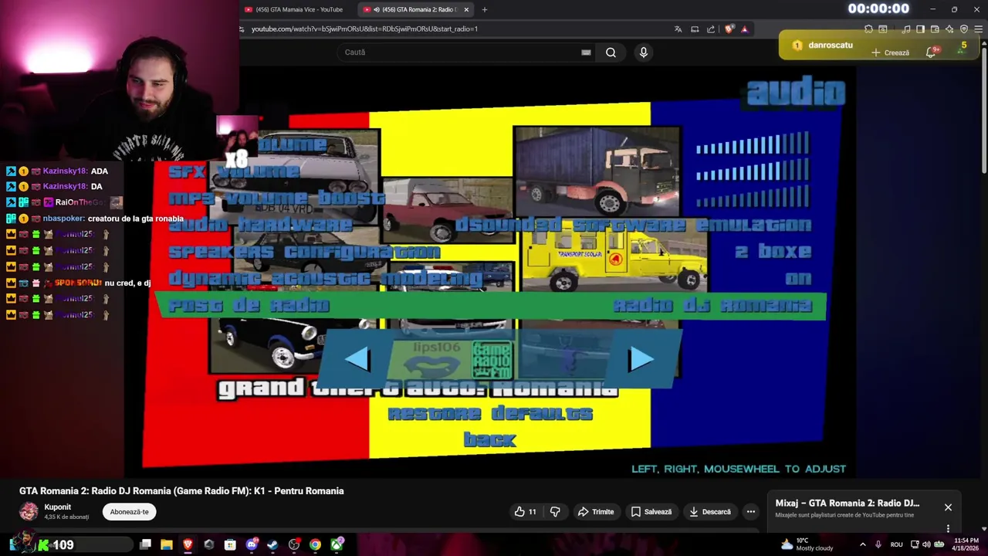Open the Kuponit channel name link
Image resolution: width=988 pixels, height=556 pixels.
58,507
